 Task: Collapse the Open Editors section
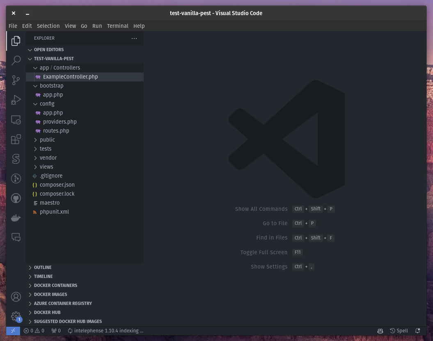[x=85, y=50]
